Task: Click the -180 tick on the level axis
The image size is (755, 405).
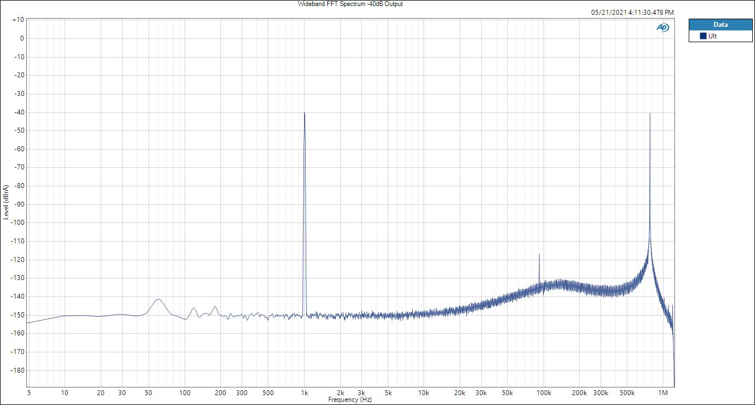Action: tap(18, 370)
